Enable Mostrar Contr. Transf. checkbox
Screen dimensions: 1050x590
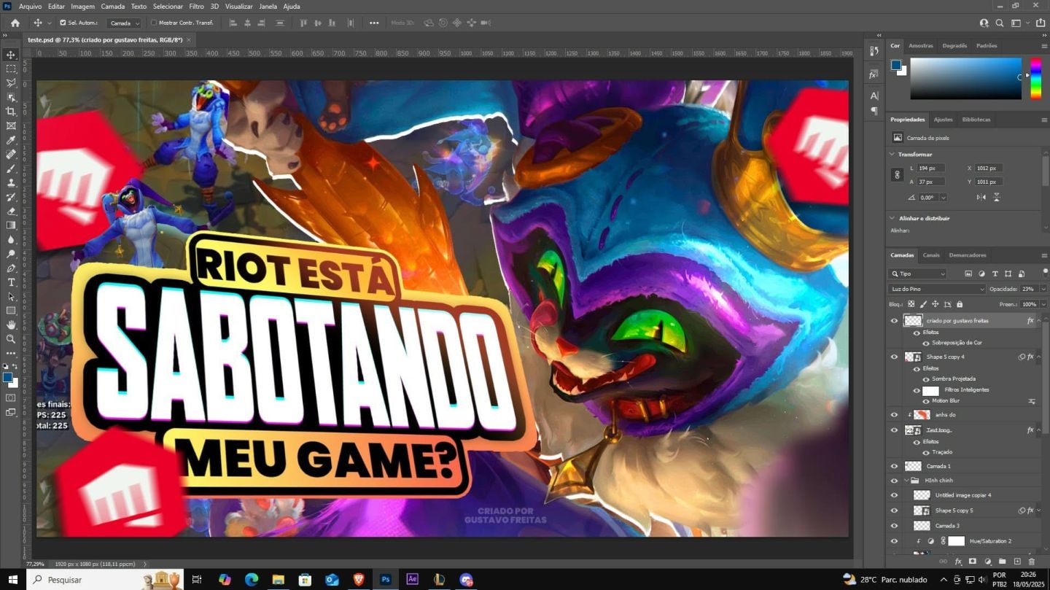coord(154,23)
